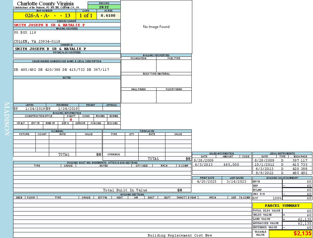The width and height of the screenshot is (313, 238).
Task: Click the acres value 0.6100
Action: coord(108,15)
